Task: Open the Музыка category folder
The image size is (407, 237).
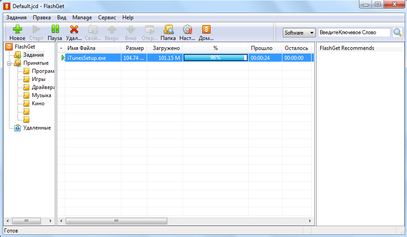Action: pos(41,95)
